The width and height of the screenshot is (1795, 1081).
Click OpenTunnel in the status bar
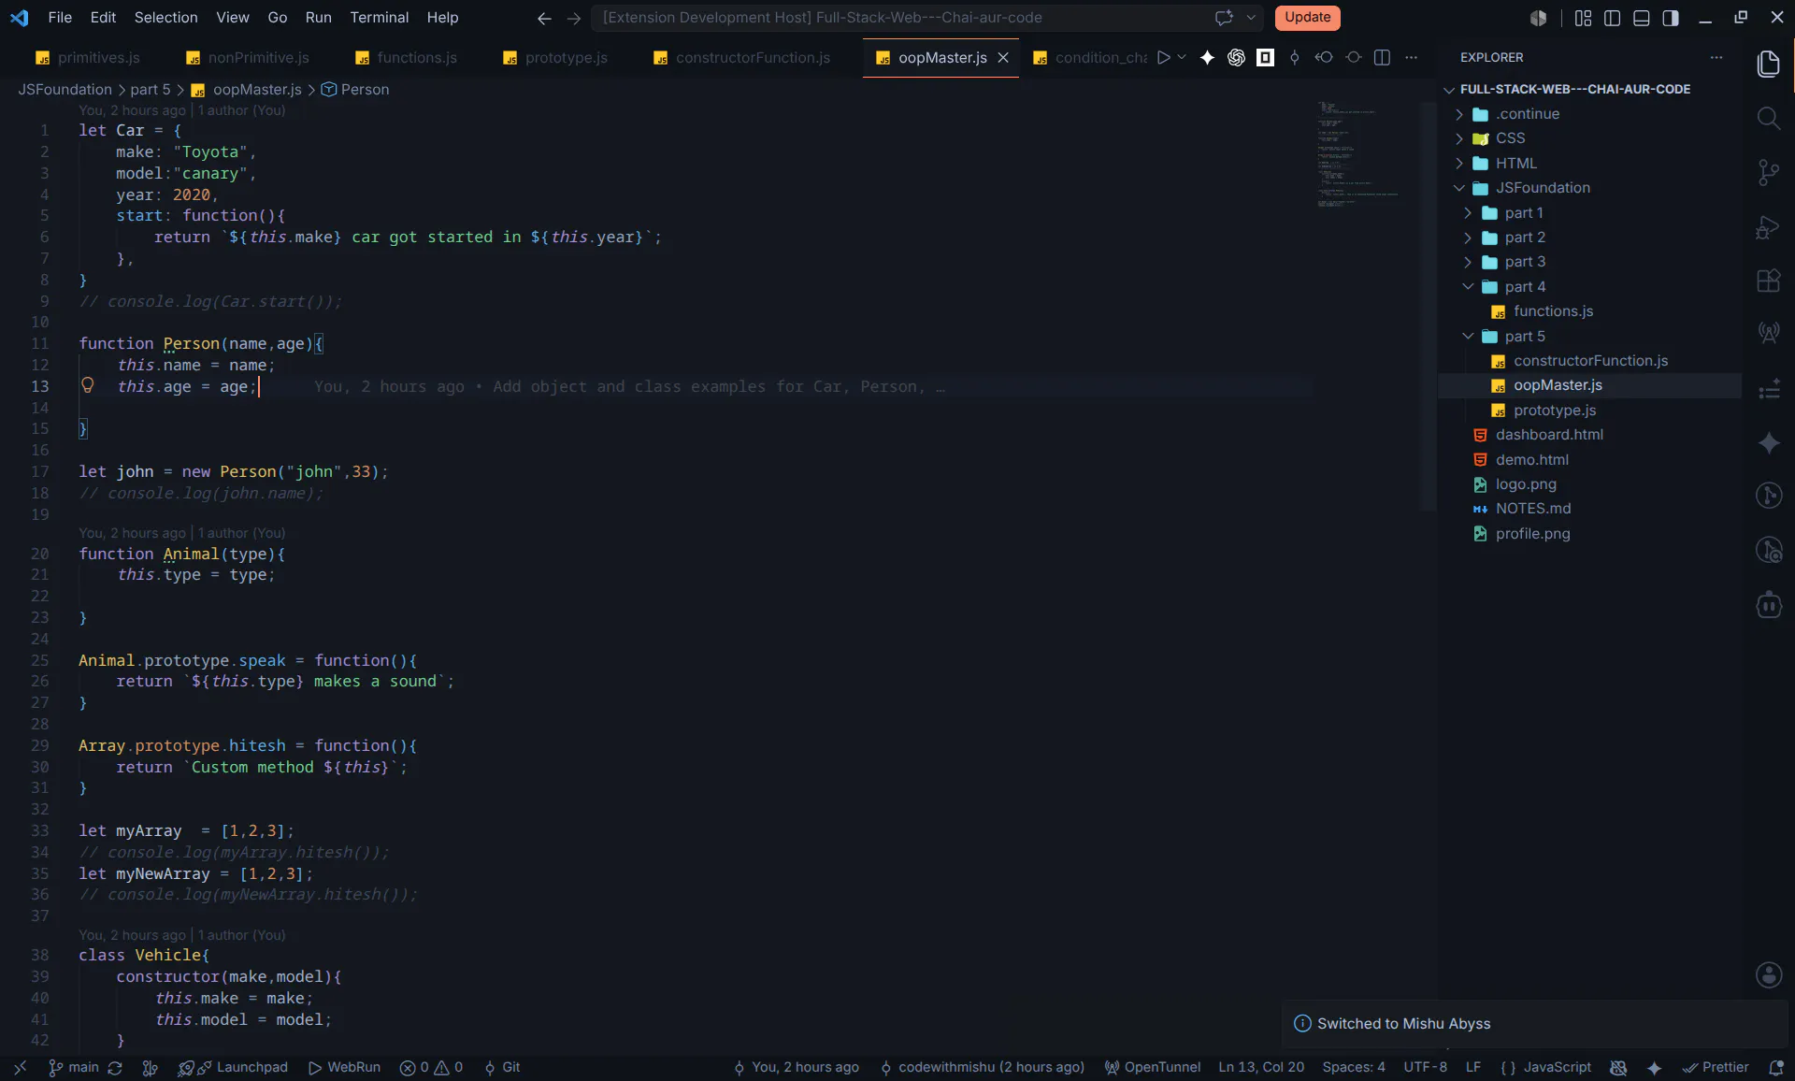pos(1153,1068)
